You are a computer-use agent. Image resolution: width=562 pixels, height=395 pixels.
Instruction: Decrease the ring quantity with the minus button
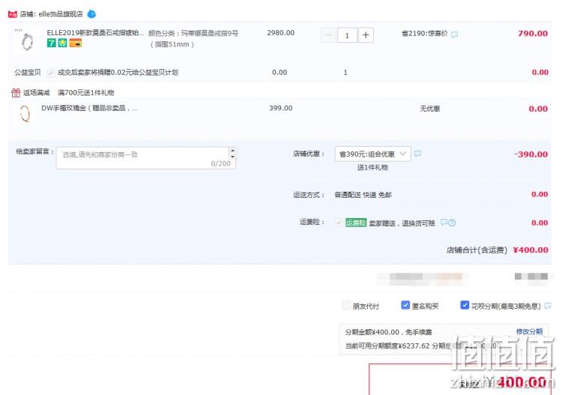click(x=328, y=35)
